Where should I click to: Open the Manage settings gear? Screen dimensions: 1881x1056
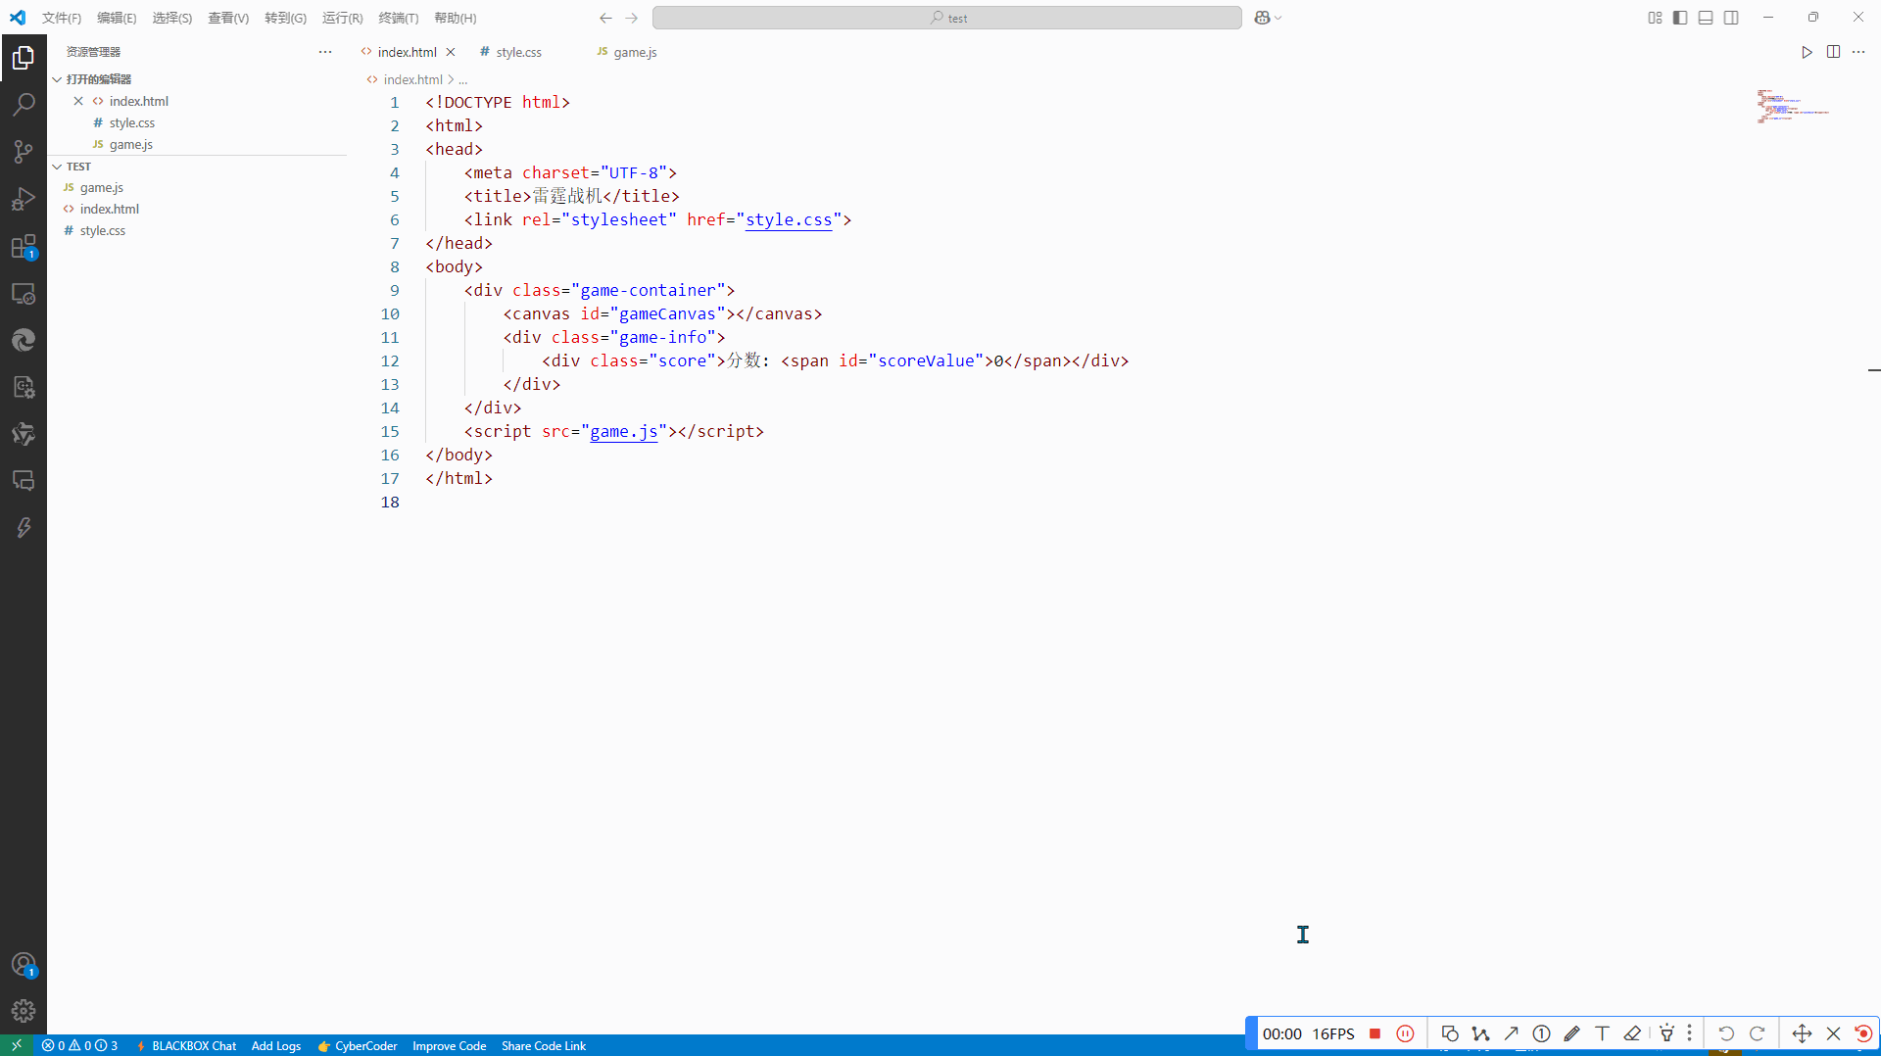(24, 1010)
